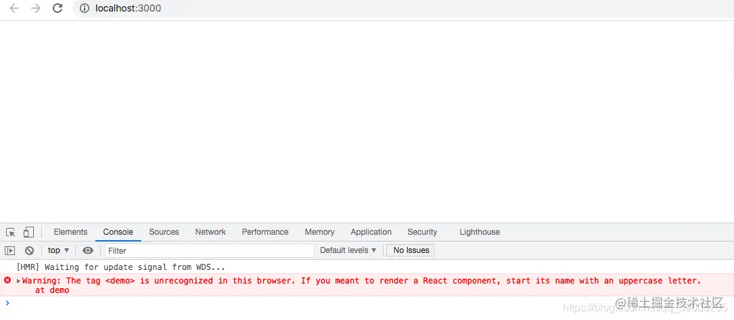The image size is (734, 320).
Task: Click the console prompt chevron
Action: [x=7, y=303]
